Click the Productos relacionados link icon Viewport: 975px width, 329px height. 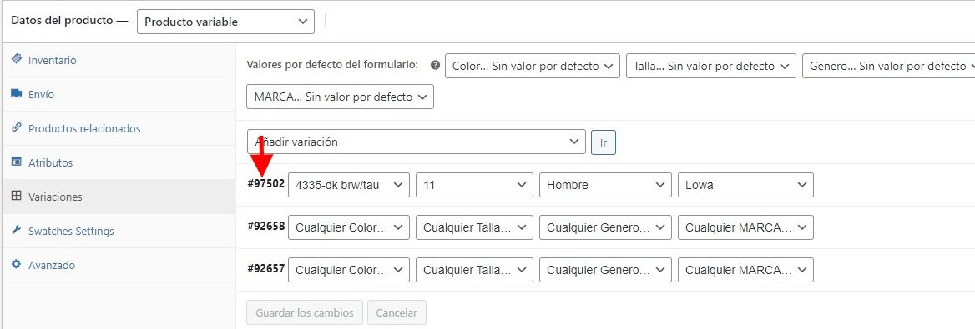pyautogui.click(x=17, y=128)
